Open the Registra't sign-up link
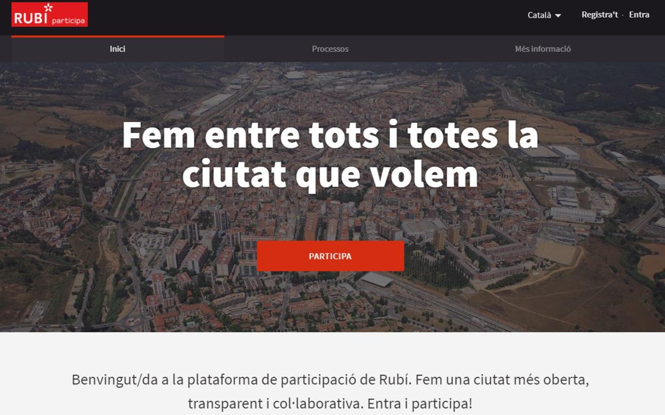This screenshot has height=415, width=665. point(599,15)
